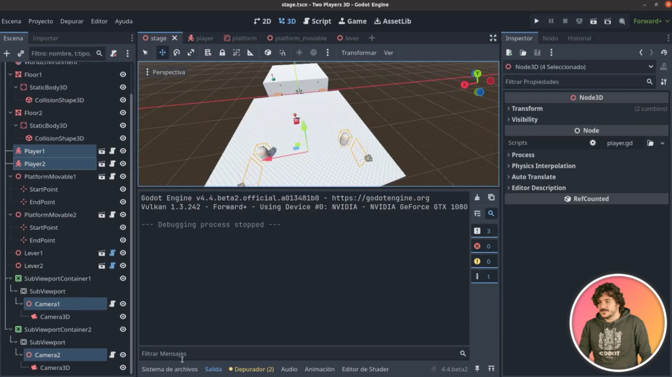This screenshot has height=377, width=672.
Task: Lock the selected node with padlock icon
Action: (x=222, y=53)
